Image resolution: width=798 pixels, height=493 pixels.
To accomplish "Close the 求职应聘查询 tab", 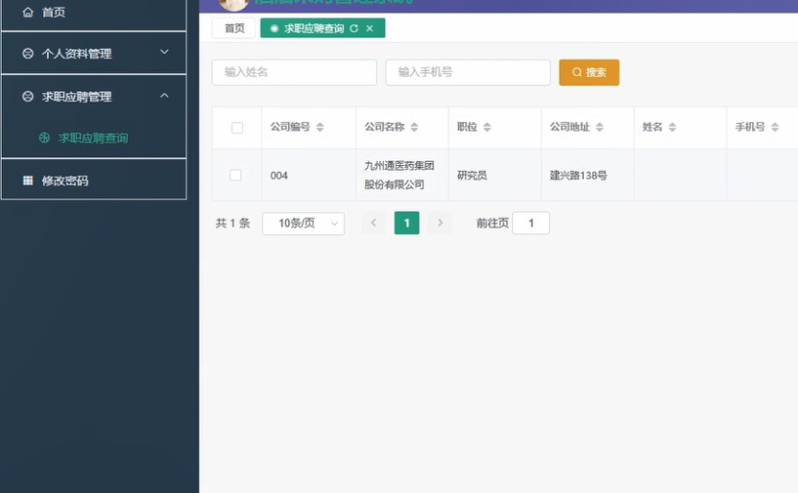I will click(x=370, y=29).
